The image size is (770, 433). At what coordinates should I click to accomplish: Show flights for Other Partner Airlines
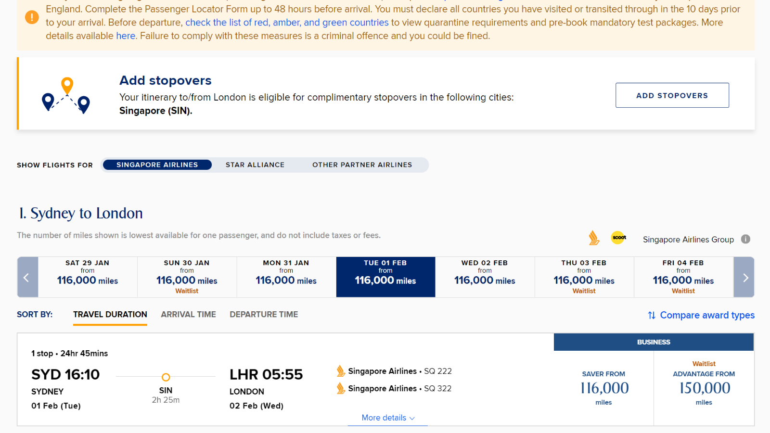[362, 165]
